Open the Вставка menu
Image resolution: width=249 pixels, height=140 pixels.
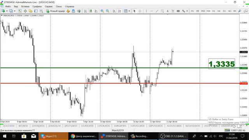point(25,7)
